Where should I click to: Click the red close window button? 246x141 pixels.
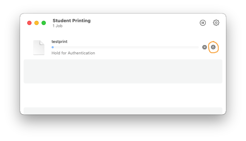29,23
